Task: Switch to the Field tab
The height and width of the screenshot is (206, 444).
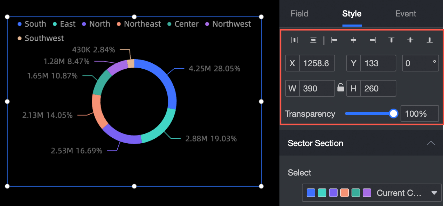Action: coord(299,14)
